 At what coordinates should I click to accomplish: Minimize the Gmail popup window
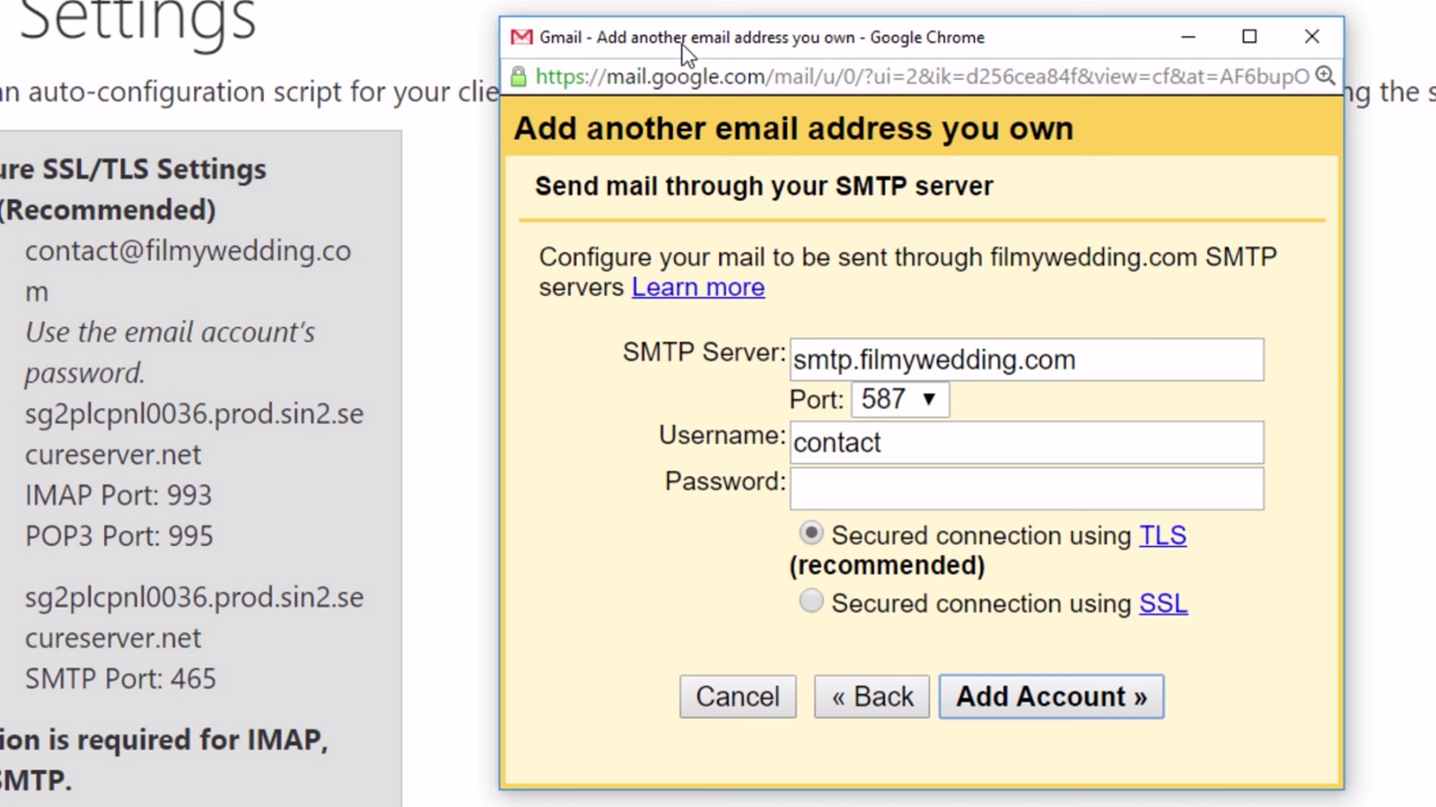[1188, 37]
